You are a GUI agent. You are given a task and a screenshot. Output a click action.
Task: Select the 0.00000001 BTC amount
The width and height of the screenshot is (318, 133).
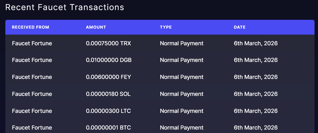pyautogui.click(x=108, y=128)
